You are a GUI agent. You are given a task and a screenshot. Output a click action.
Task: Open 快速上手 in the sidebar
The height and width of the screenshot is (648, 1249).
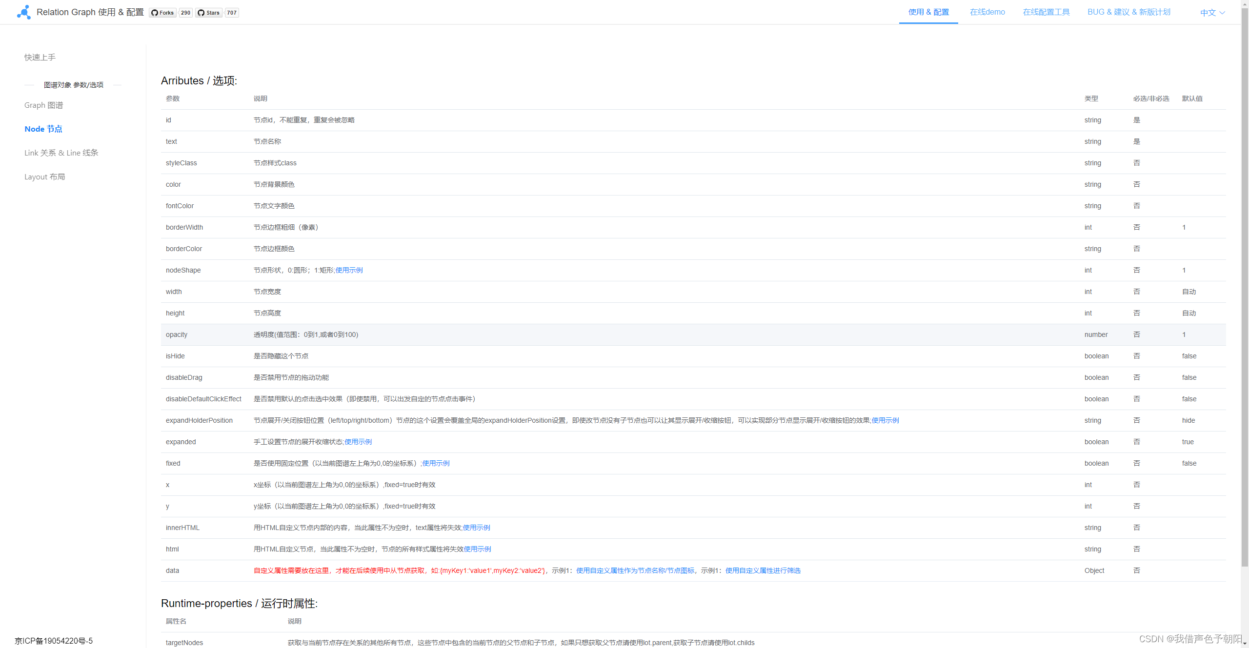click(x=40, y=57)
